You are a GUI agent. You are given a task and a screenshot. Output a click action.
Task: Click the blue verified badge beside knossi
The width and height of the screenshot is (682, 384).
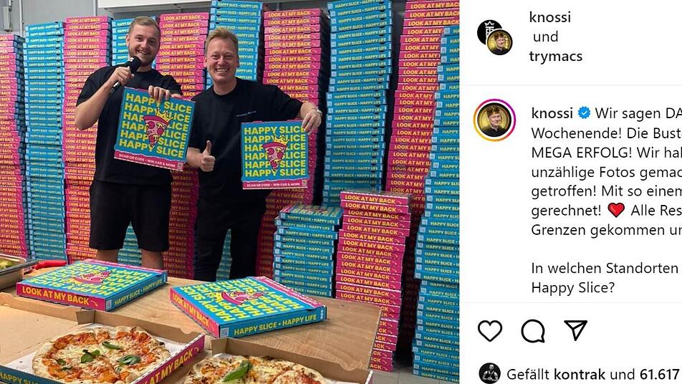(x=584, y=113)
